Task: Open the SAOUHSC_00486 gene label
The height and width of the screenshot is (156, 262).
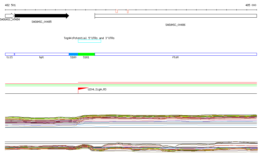Action: point(175,25)
